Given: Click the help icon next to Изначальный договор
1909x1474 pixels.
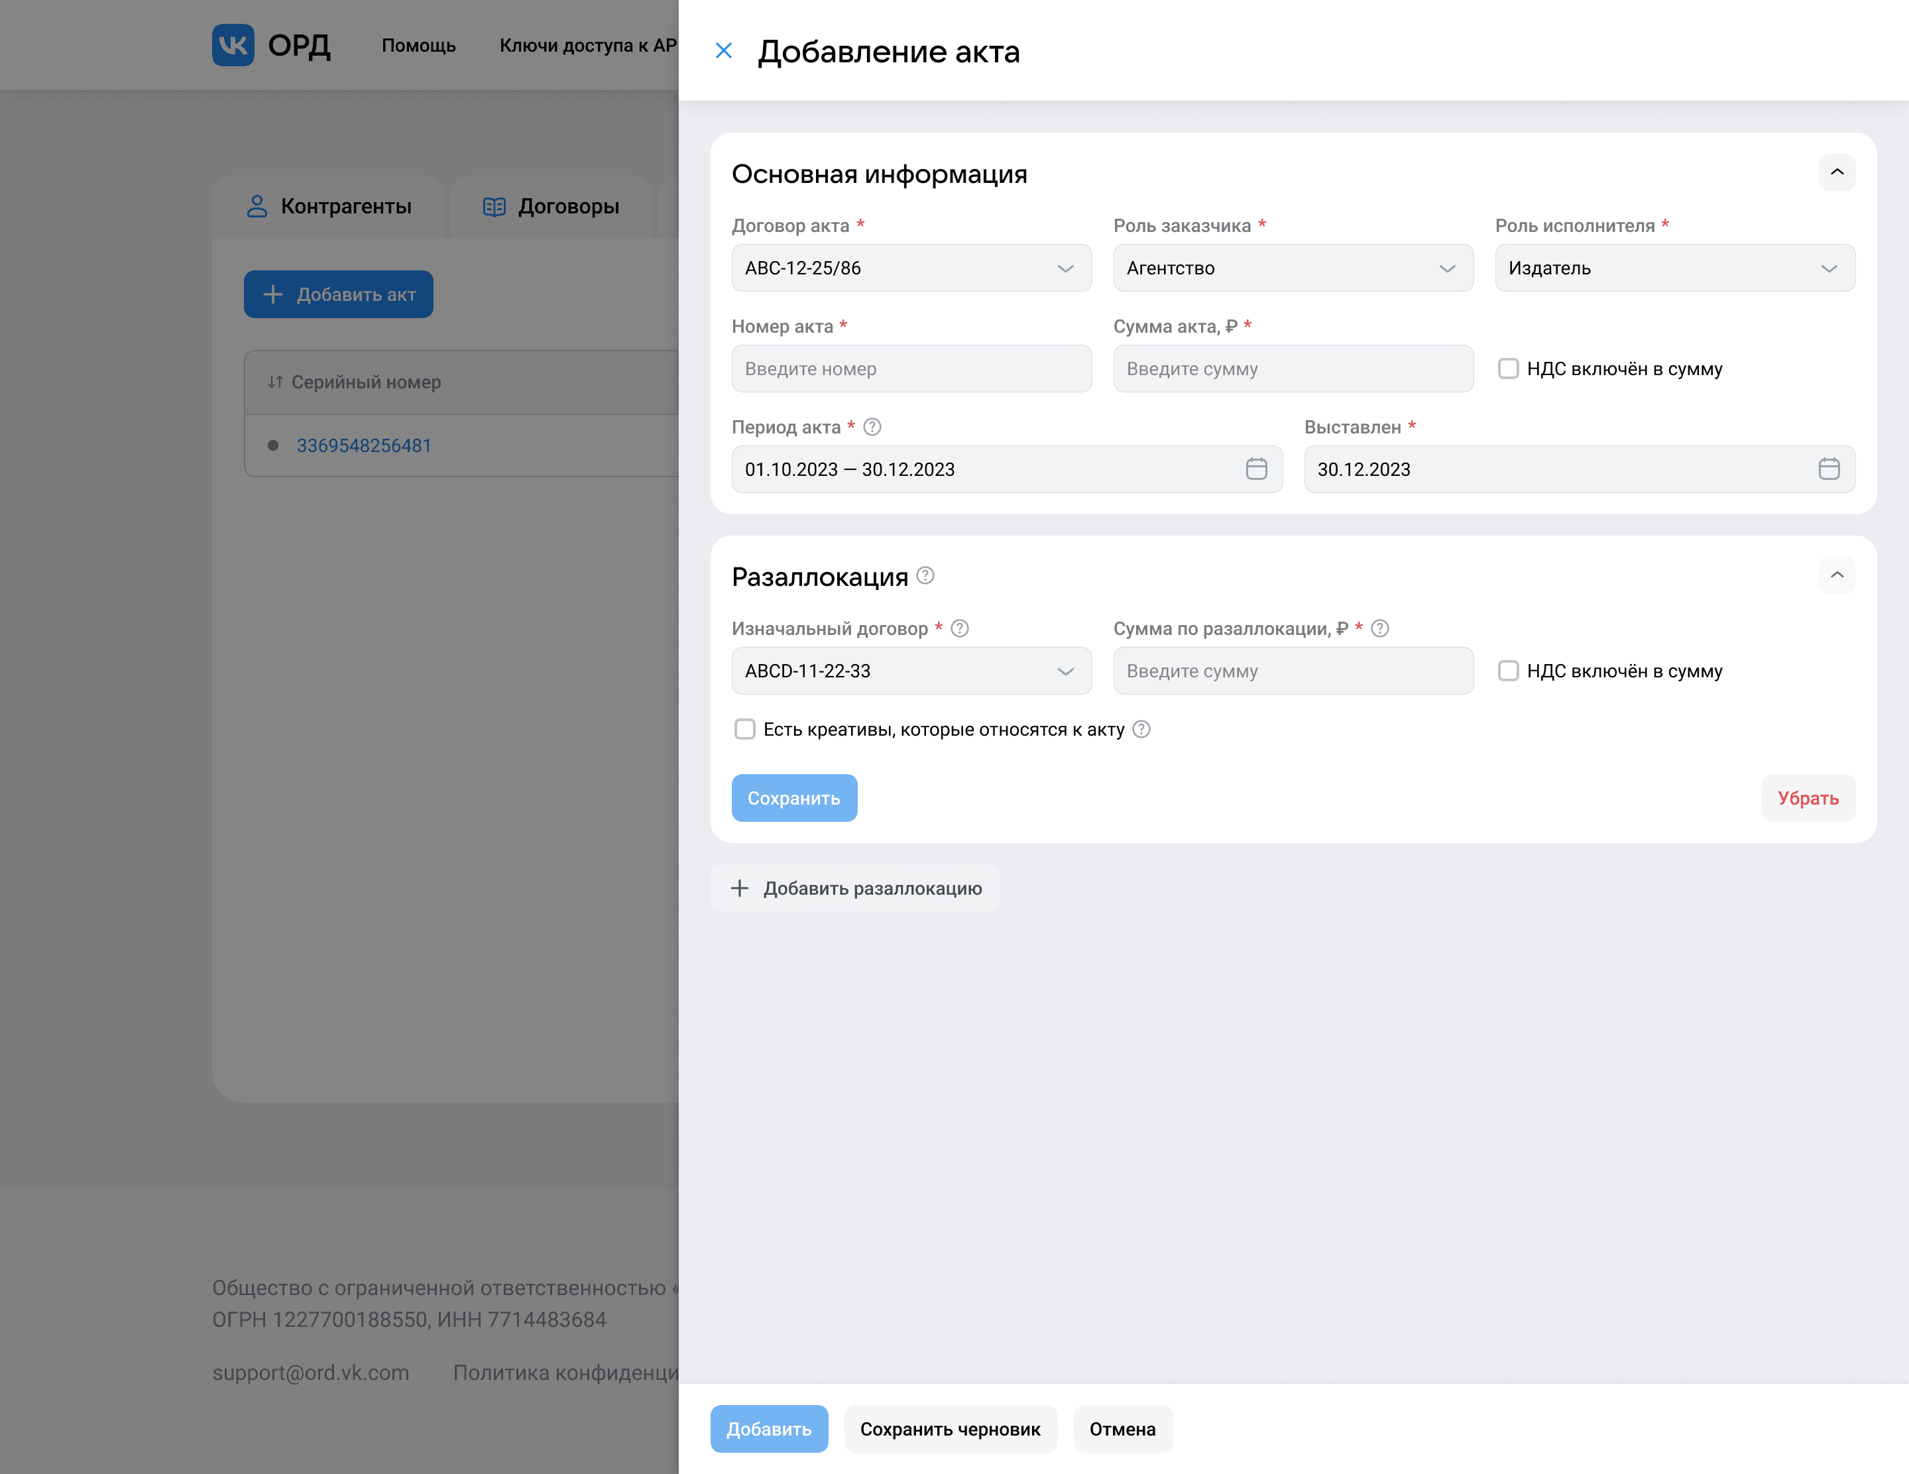Looking at the screenshot, I should (x=959, y=628).
